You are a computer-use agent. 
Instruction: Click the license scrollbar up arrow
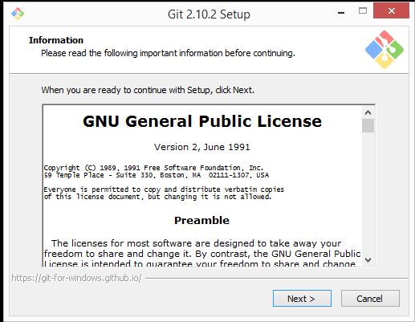(x=368, y=112)
